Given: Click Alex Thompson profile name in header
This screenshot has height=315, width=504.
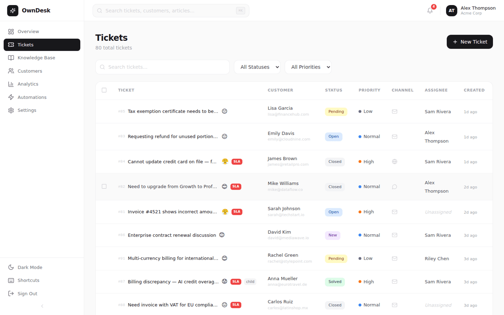Looking at the screenshot, I should pyautogui.click(x=478, y=8).
